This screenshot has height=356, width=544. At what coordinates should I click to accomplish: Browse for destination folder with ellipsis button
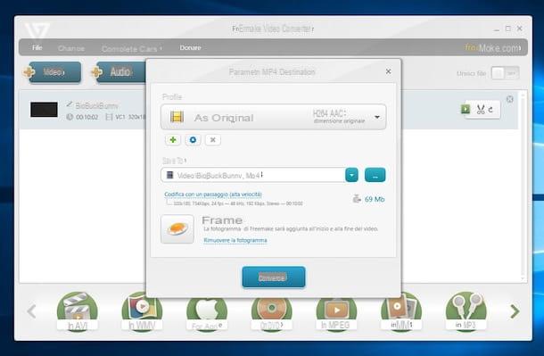click(x=375, y=175)
